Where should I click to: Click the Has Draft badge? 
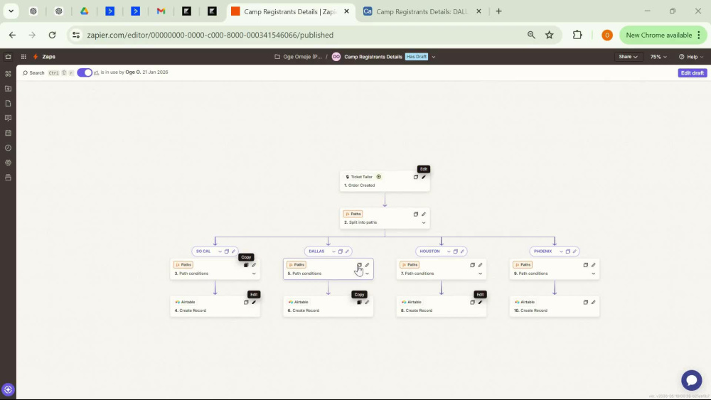(x=416, y=57)
